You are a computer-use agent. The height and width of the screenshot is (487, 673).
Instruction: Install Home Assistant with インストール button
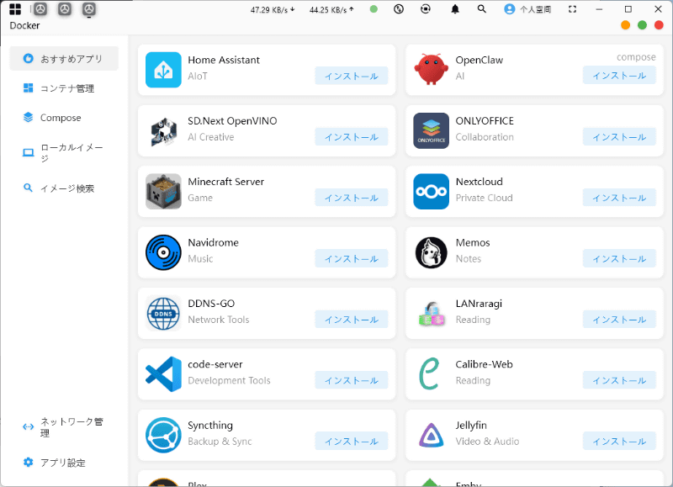[352, 76]
